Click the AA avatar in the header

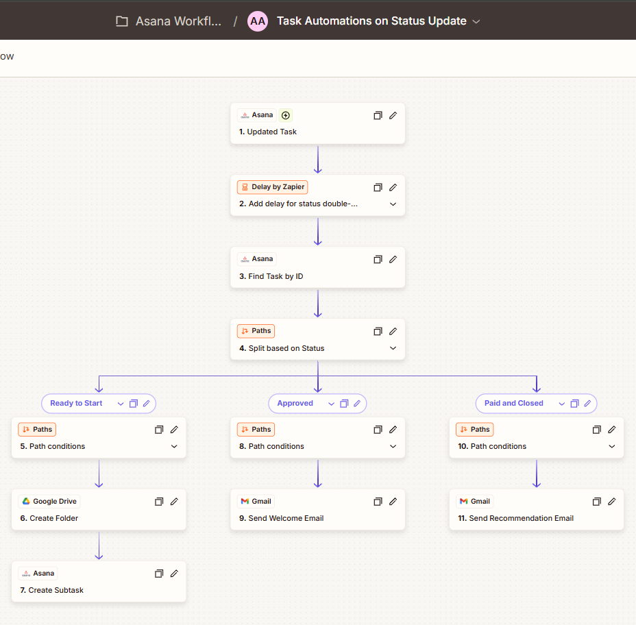pos(257,21)
